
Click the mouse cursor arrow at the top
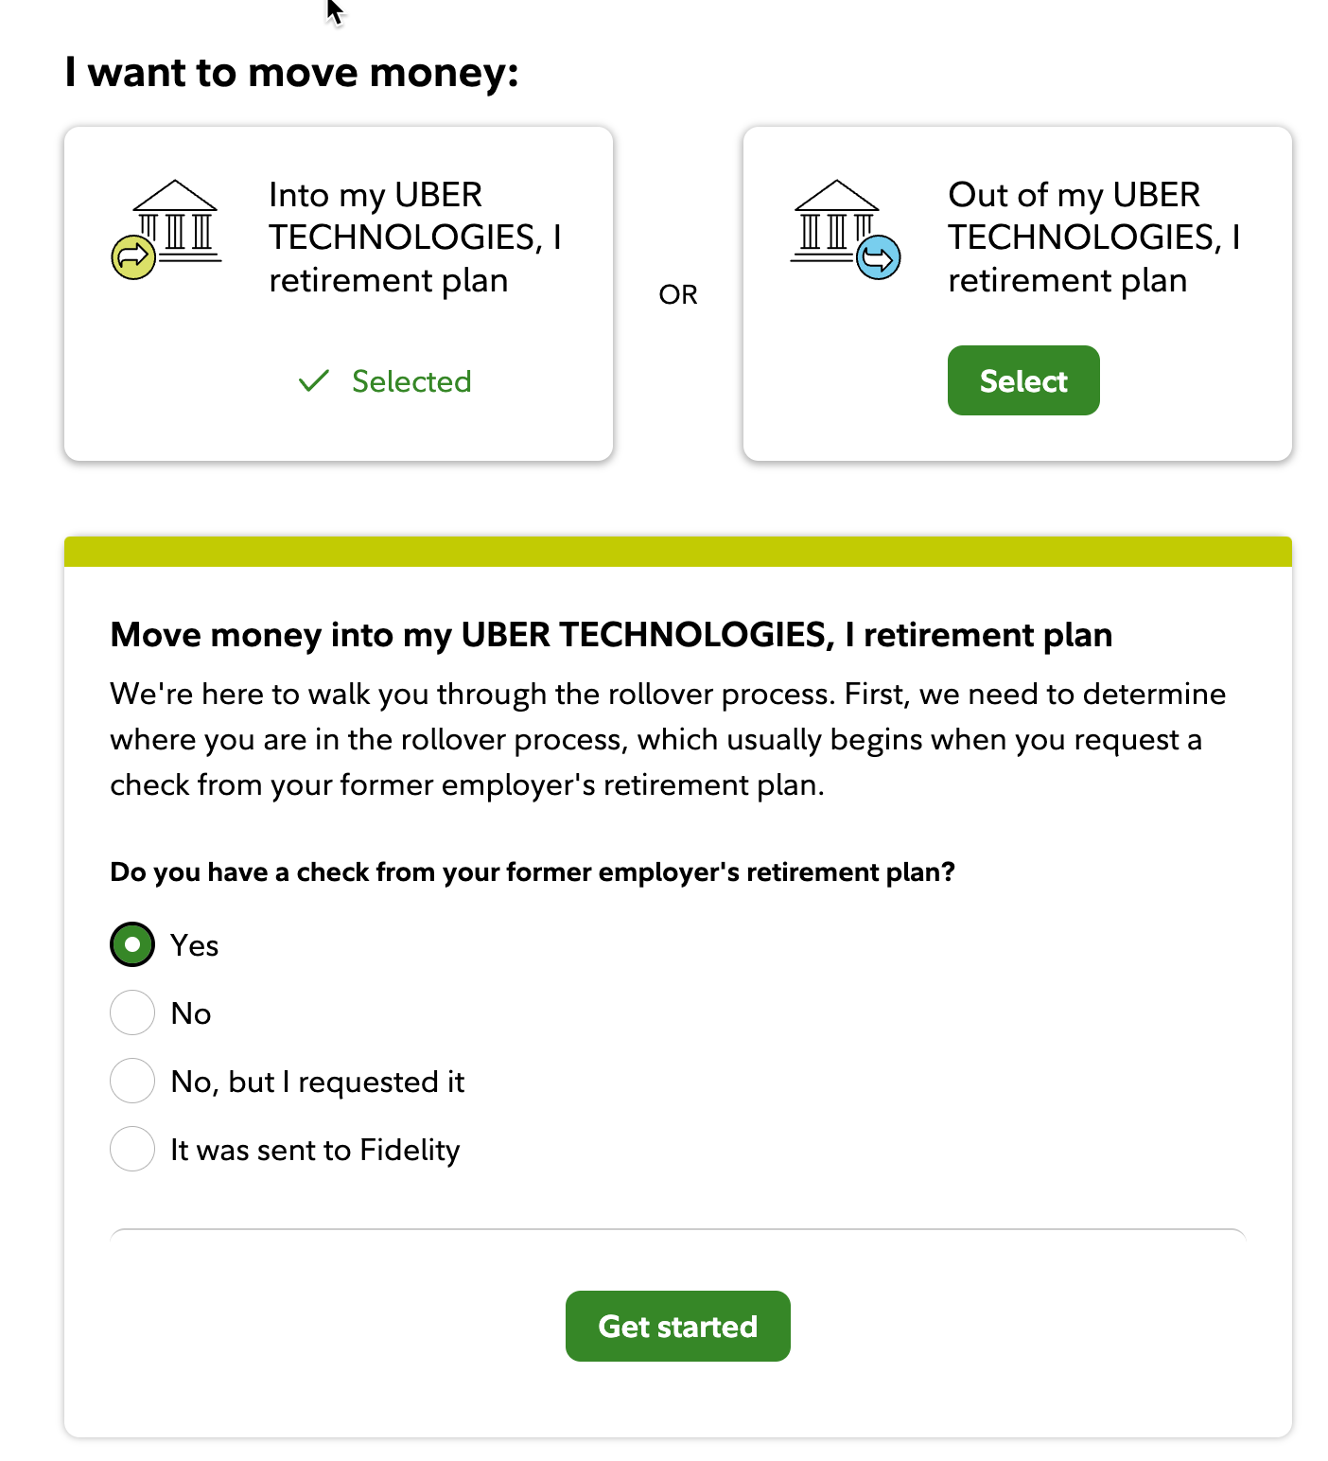tap(333, 13)
